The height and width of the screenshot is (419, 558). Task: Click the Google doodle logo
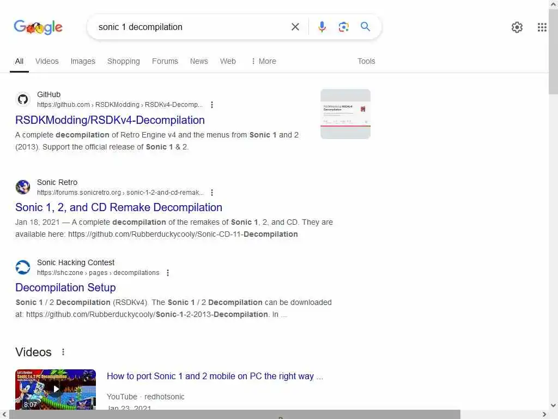tap(38, 27)
